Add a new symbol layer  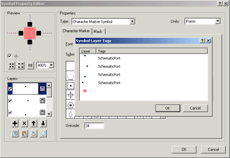pos(15,123)
